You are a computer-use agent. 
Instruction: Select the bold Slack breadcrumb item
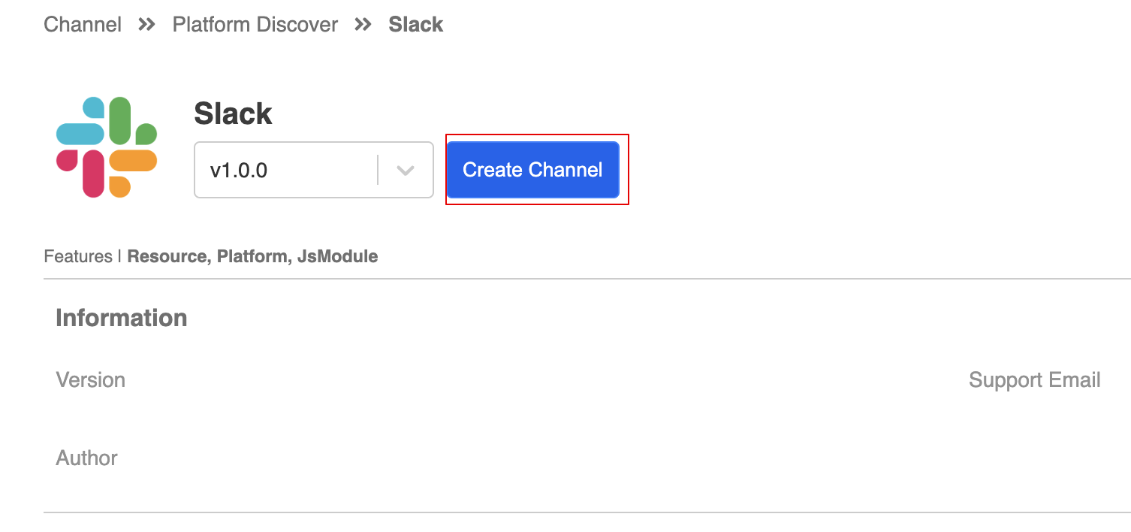[415, 25]
